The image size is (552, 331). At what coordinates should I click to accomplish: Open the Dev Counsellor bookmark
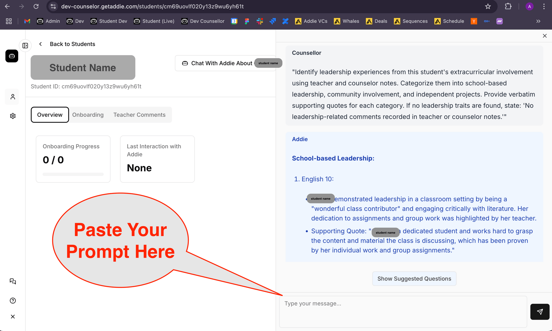point(203,21)
